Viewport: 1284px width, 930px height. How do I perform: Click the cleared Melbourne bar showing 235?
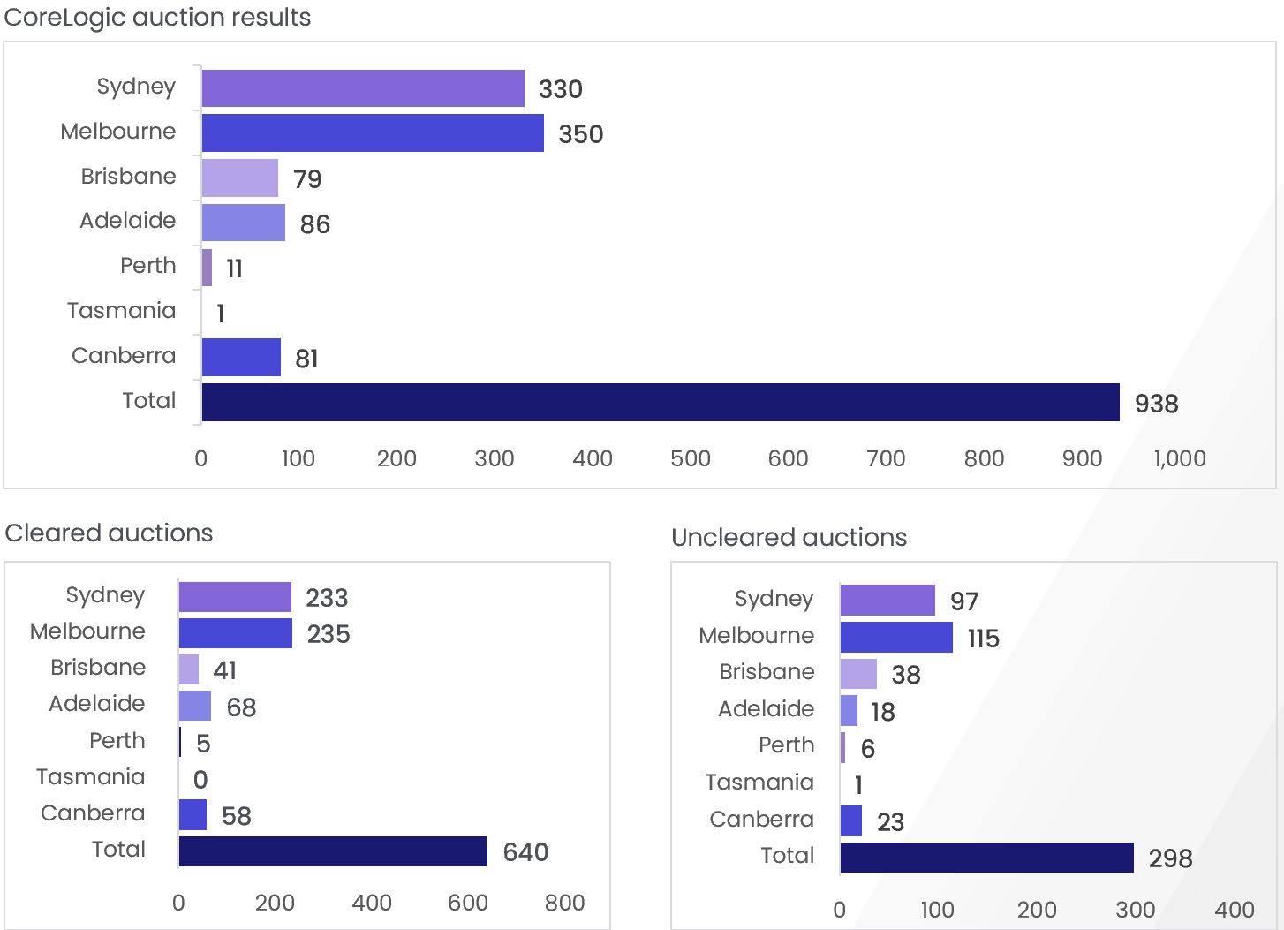pos(236,633)
